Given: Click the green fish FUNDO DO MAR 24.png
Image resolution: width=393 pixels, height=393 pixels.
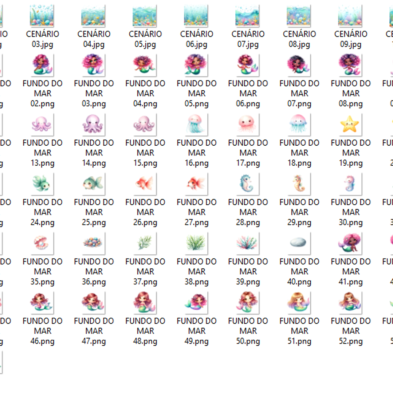Looking at the screenshot, I should [x=42, y=184].
